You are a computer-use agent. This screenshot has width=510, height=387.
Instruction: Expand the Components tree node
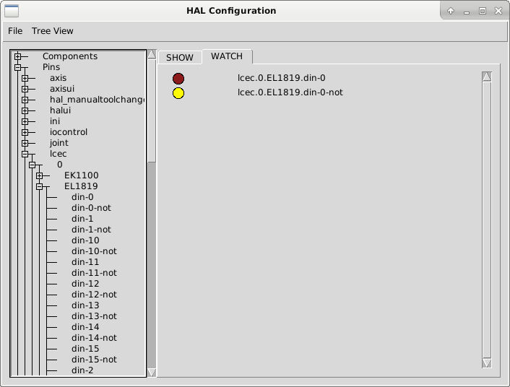coord(17,56)
